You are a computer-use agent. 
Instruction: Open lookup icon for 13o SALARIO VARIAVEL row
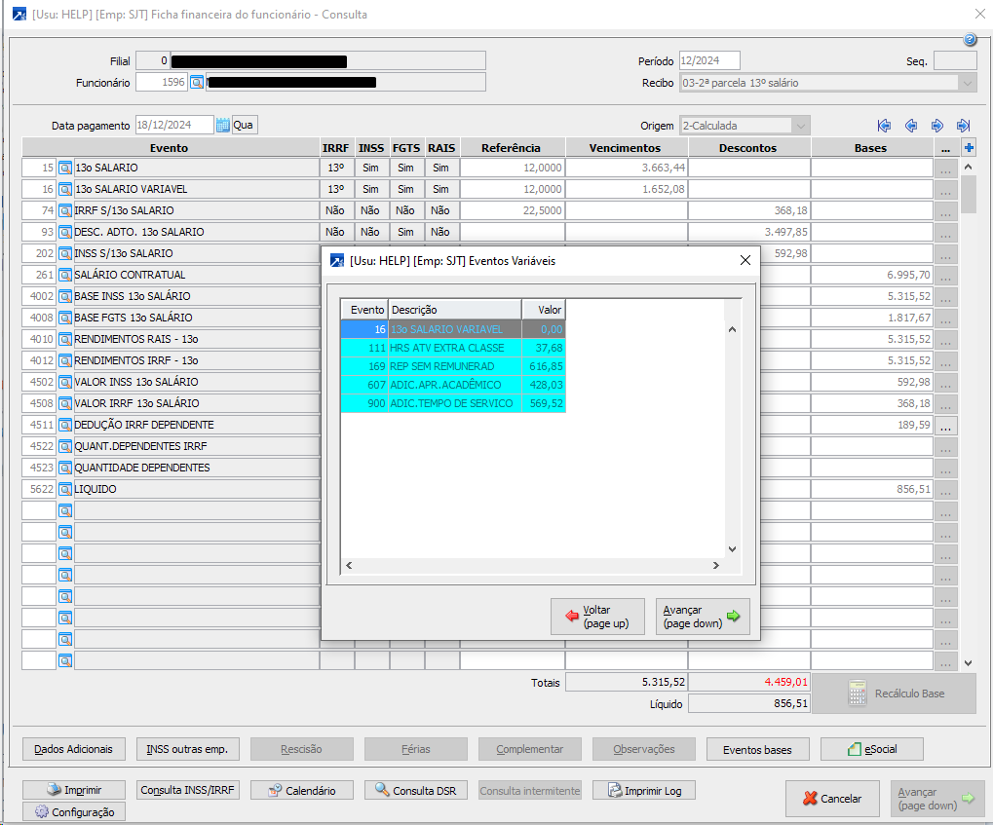pos(65,189)
